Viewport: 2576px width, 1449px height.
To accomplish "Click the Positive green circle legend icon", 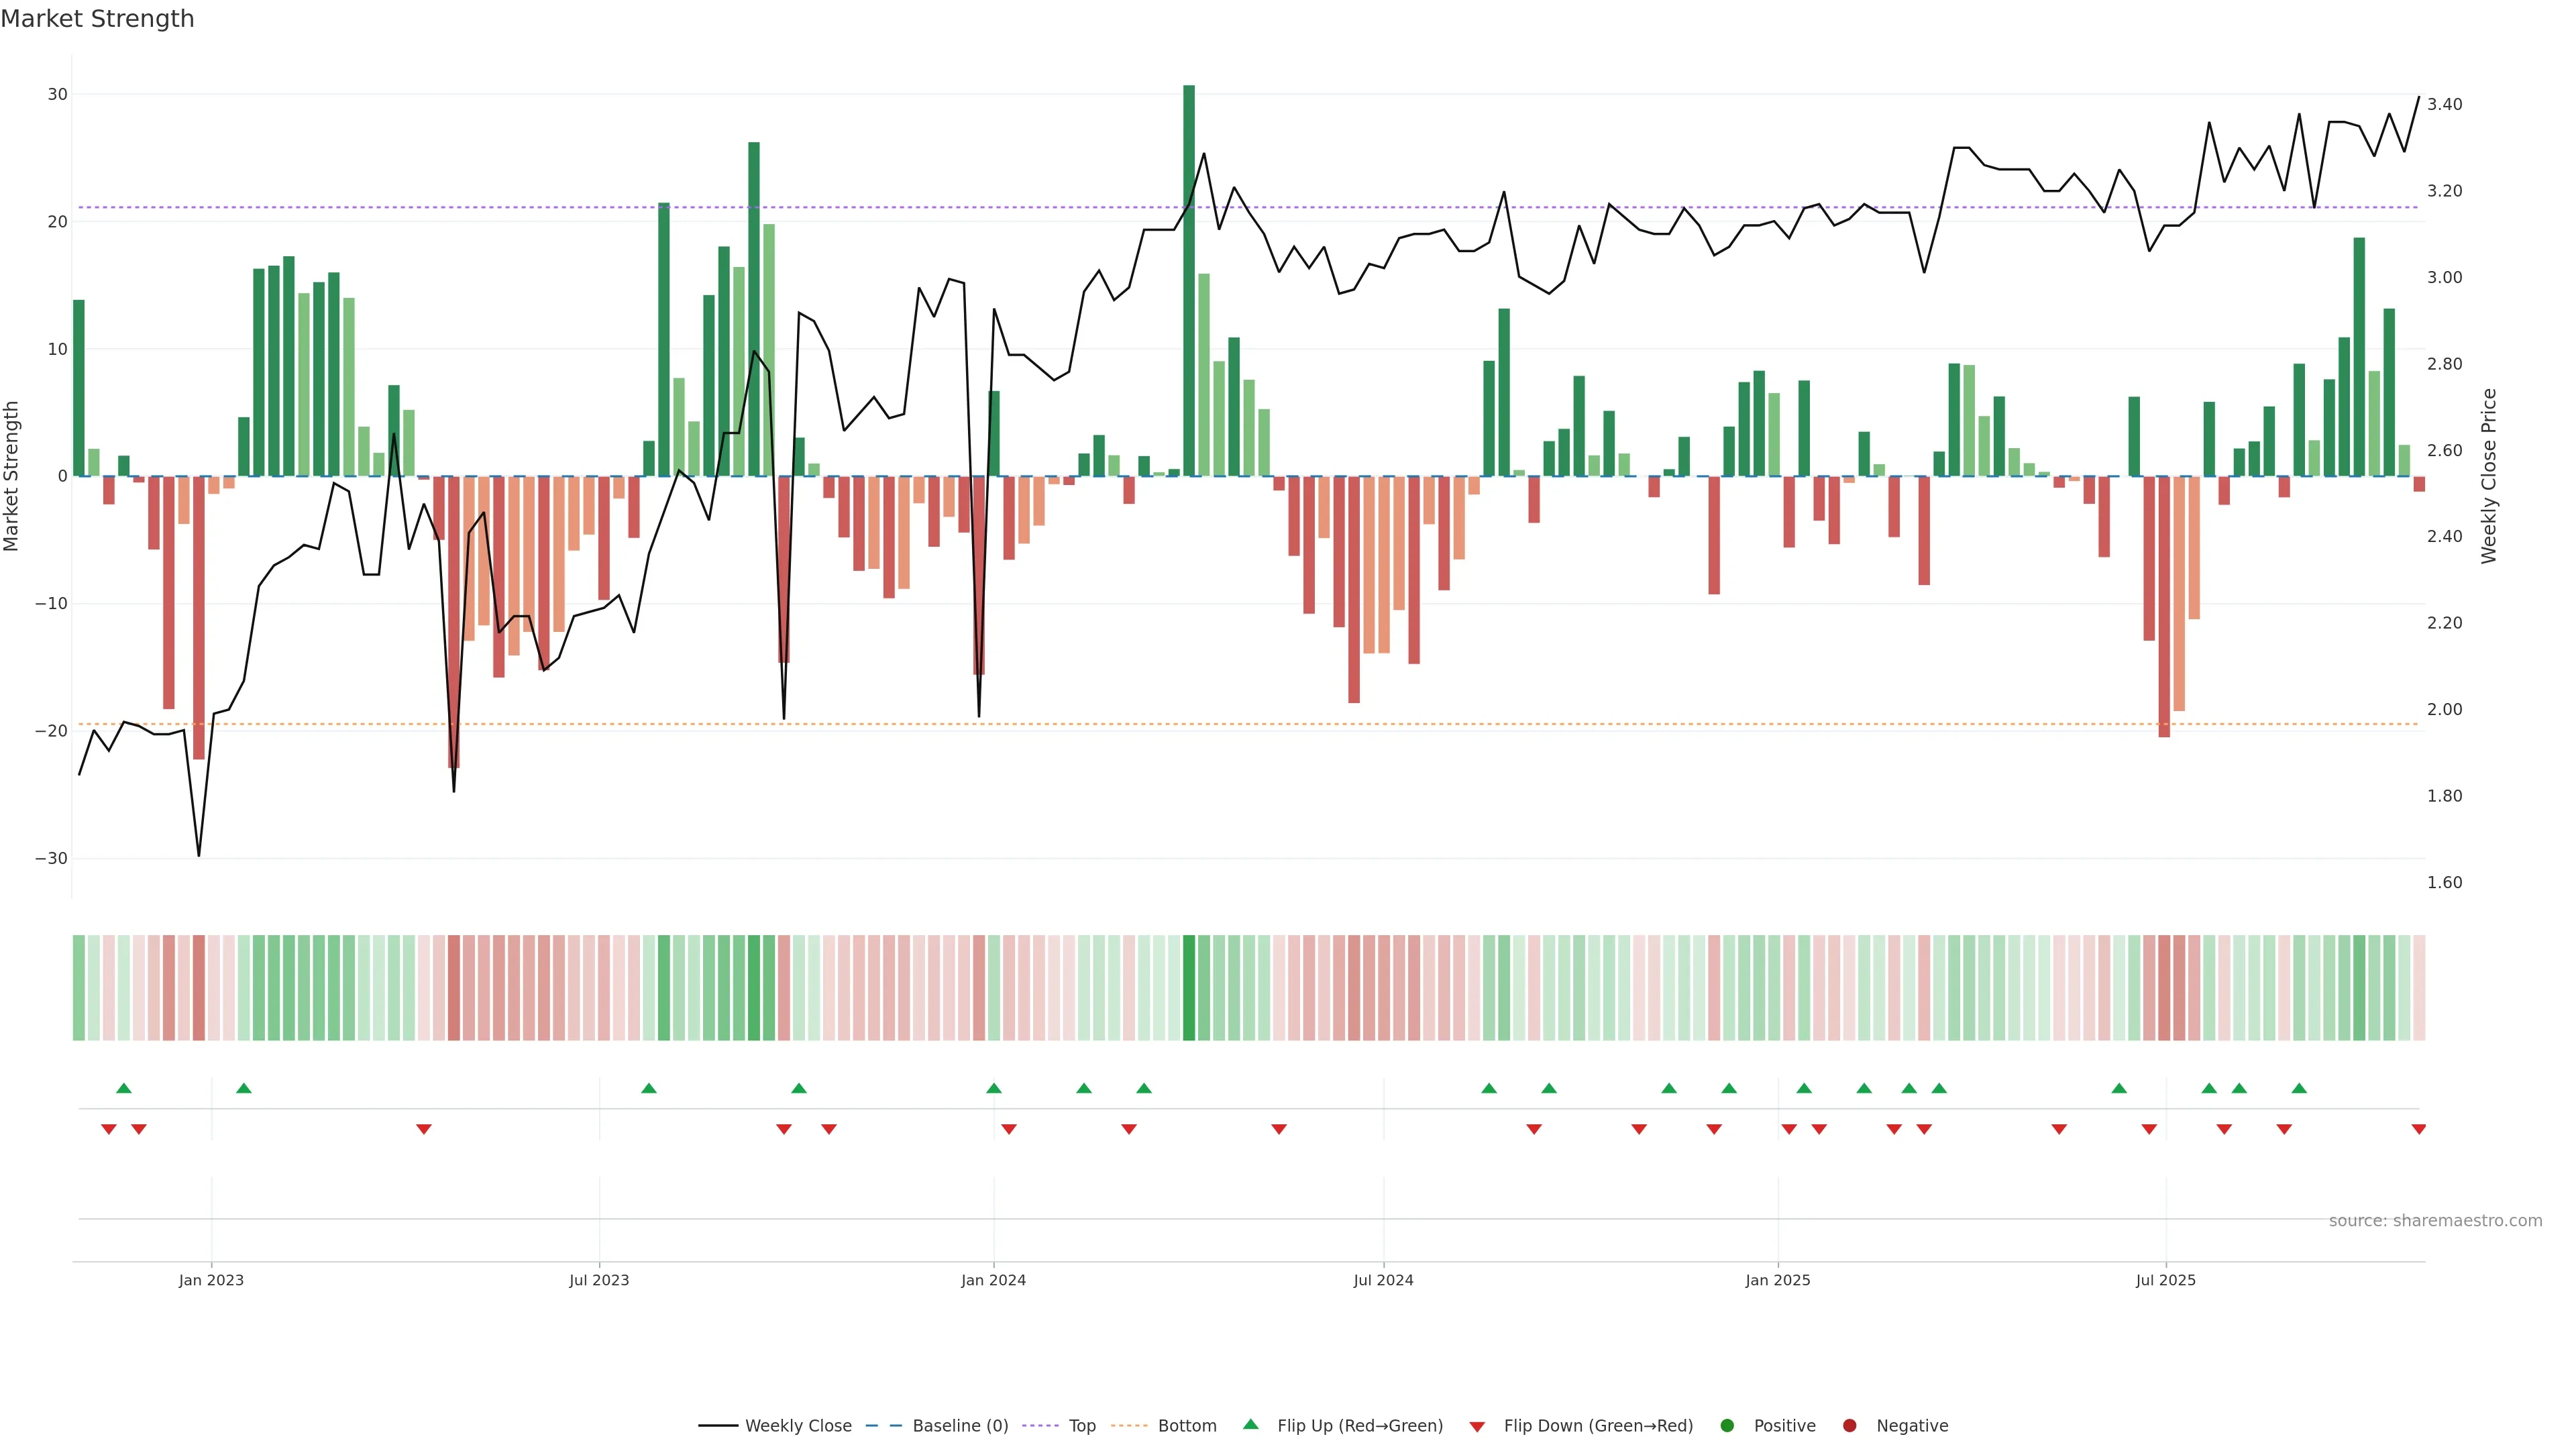I will pyautogui.click(x=1727, y=1426).
